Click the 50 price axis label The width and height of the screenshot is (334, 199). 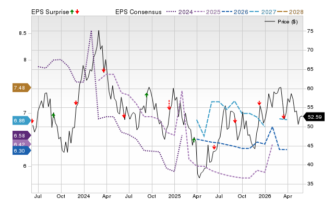point(310,127)
